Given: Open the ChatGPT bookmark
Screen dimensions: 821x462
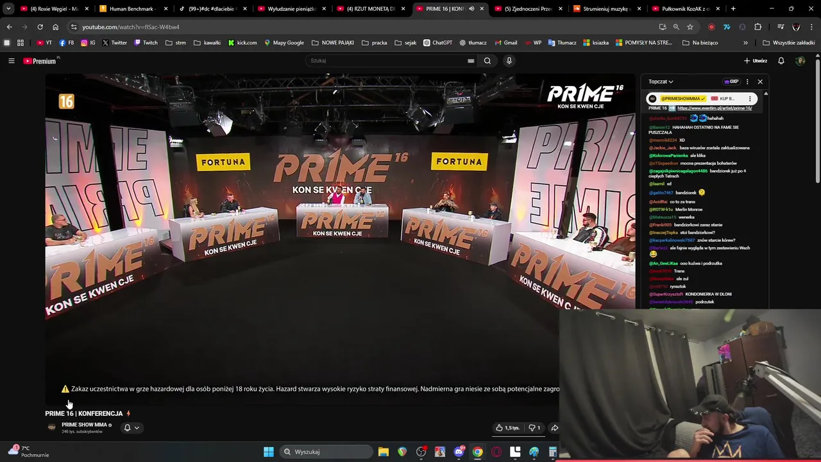Looking at the screenshot, I should [437, 43].
